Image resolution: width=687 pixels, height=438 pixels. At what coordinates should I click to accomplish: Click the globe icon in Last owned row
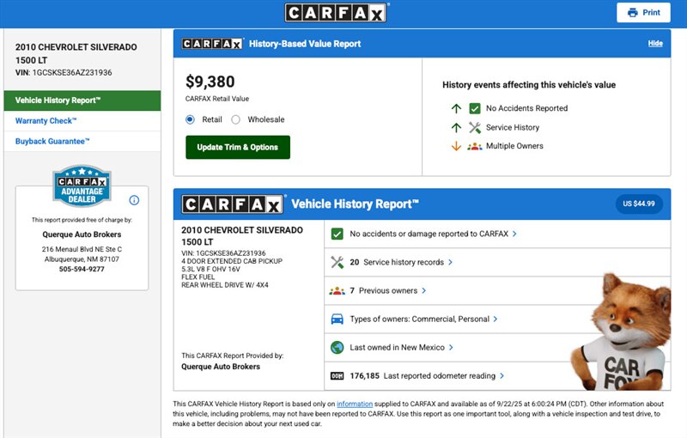click(x=337, y=347)
